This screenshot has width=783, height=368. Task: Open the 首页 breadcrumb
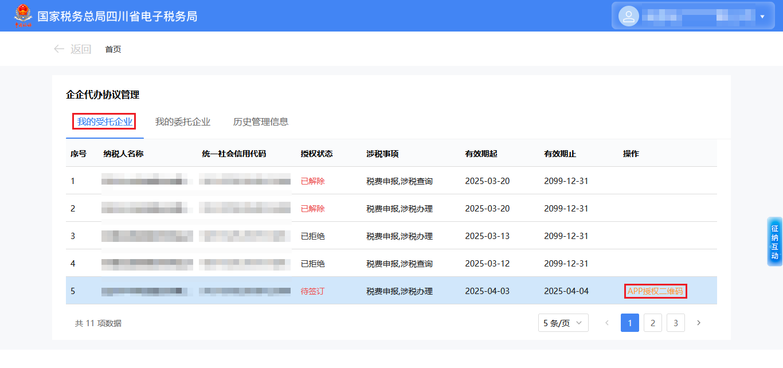113,49
